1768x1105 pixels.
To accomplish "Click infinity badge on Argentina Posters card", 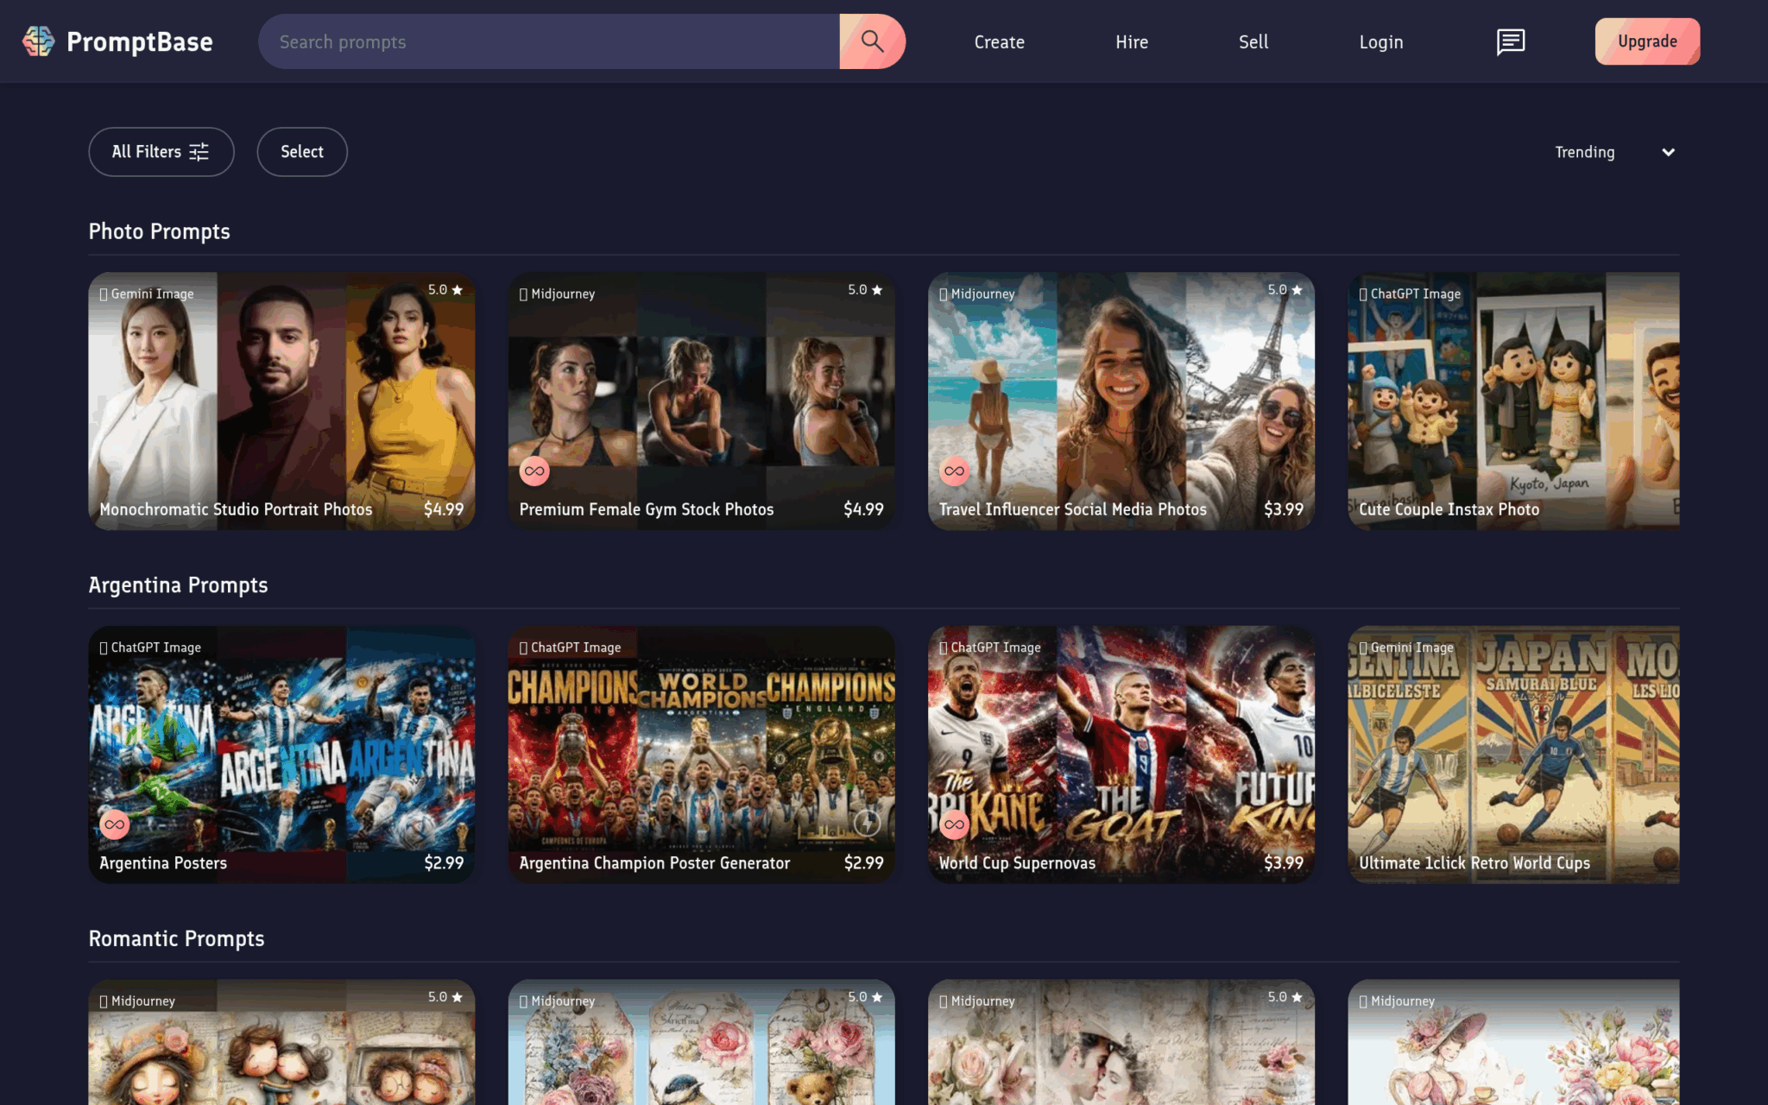I will click(114, 824).
